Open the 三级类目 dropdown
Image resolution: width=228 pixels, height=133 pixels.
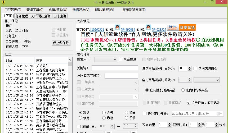pyautogui.click(x=118, y=97)
